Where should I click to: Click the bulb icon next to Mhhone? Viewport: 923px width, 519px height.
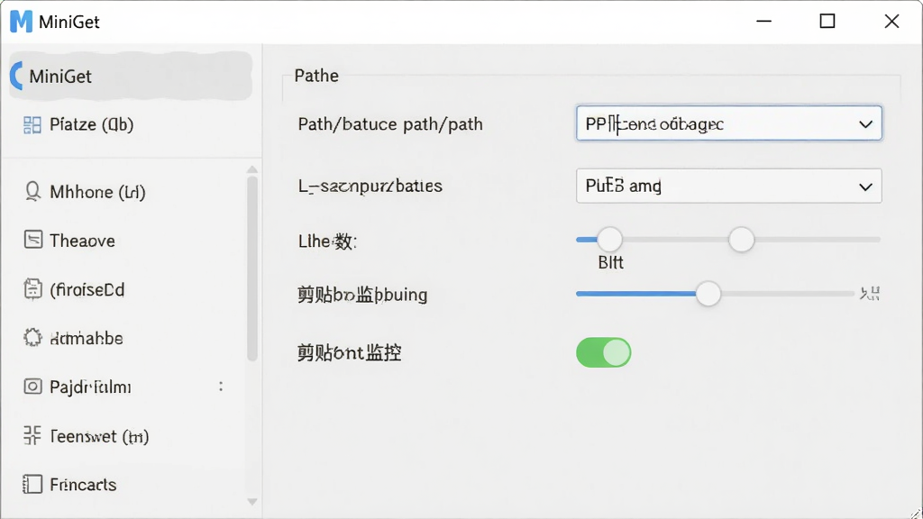coord(33,192)
